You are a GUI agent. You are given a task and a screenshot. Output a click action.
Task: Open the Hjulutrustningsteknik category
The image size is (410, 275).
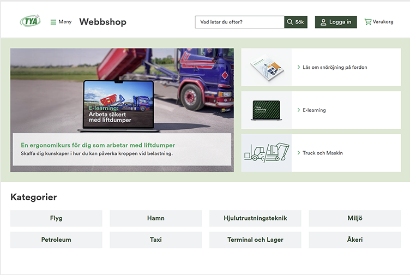coord(255,218)
